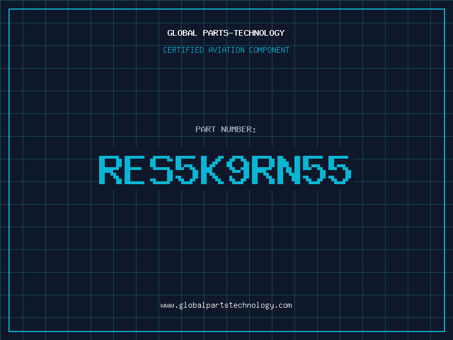
Task: Click the PART NUMBER: label
Action: click(x=226, y=129)
